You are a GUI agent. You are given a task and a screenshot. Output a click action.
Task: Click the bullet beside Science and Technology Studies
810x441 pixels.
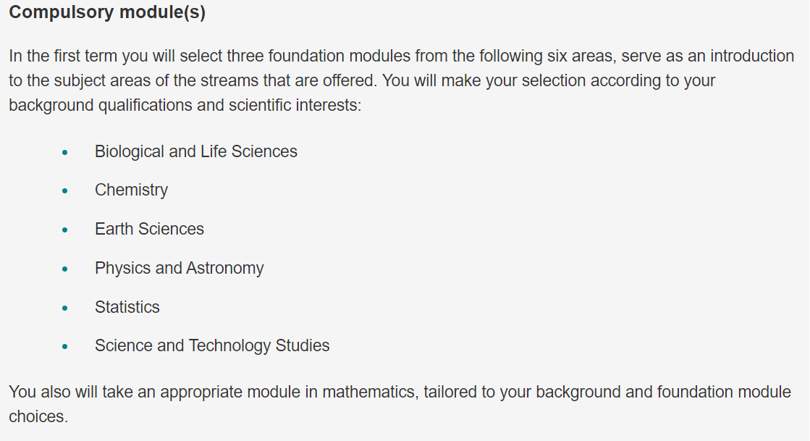(x=64, y=346)
